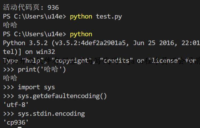This screenshot has width=200, height=128.
Task: Click the >>> prompt before the print statement
Action: point(8,70)
